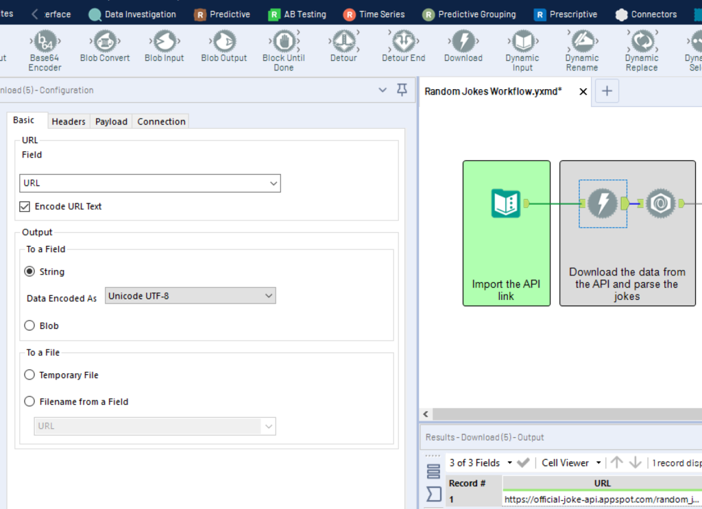702x509 pixels.
Task: Click the Download tool node on canvas
Action: click(x=603, y=203)
